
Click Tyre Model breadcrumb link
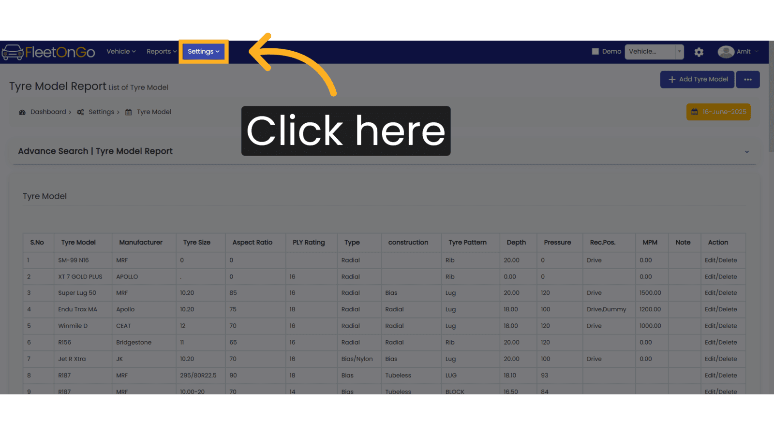[x=154, y=112]
